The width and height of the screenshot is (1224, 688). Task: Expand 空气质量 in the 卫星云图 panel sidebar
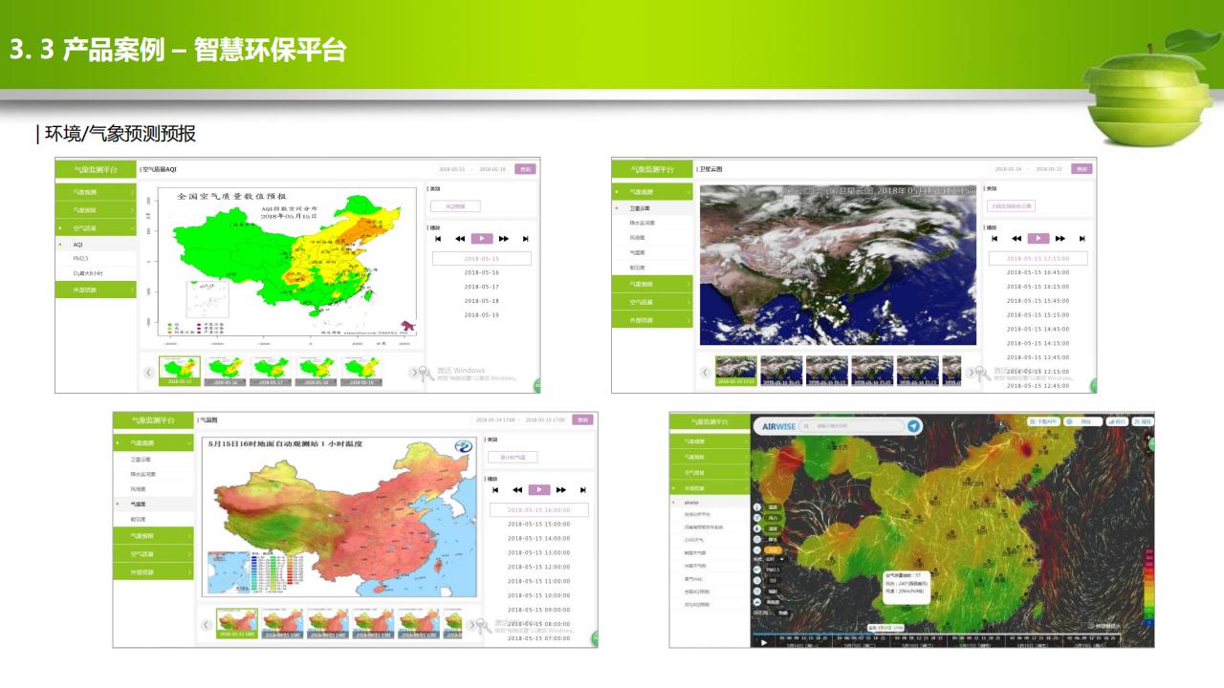click(652, 302)
